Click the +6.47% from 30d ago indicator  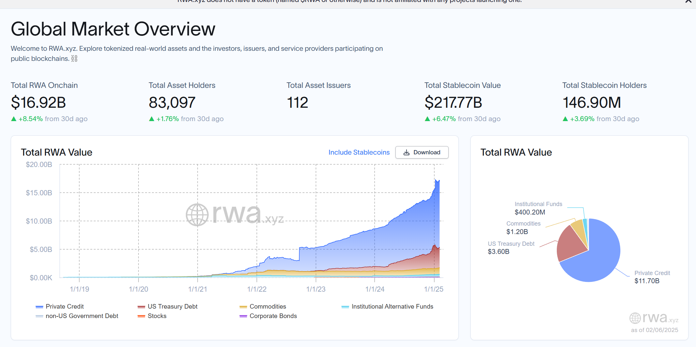463,119
